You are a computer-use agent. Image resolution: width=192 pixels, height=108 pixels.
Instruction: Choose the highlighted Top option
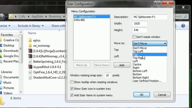point(150,55)
